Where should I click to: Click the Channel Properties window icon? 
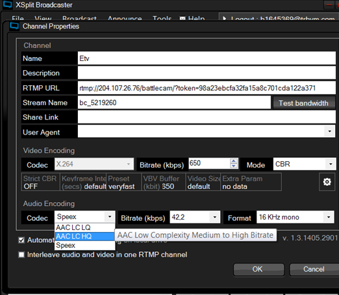click(14, 26)
